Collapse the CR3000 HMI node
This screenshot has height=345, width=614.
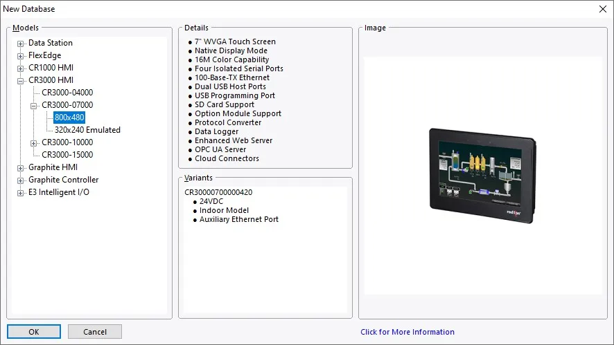pyautogui.click(x=20, y=82)
